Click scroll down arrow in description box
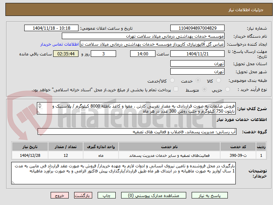 click(x=40, y=107)
